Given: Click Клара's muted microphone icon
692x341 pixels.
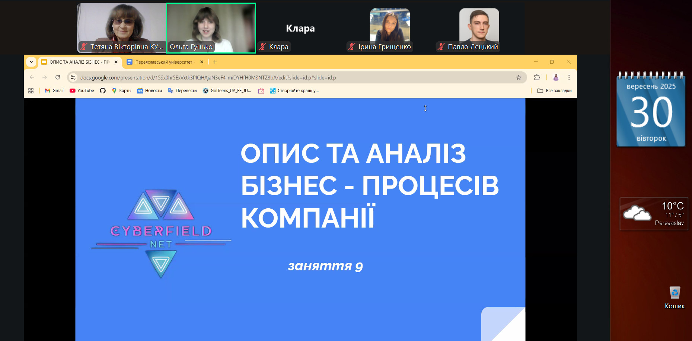Looking at the screenshot, I should (x=263, y=46).
